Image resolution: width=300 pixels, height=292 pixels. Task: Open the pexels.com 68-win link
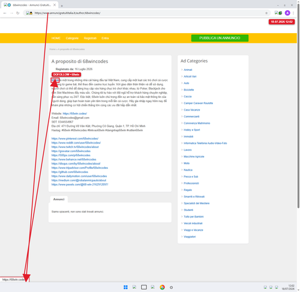(80, 184)
